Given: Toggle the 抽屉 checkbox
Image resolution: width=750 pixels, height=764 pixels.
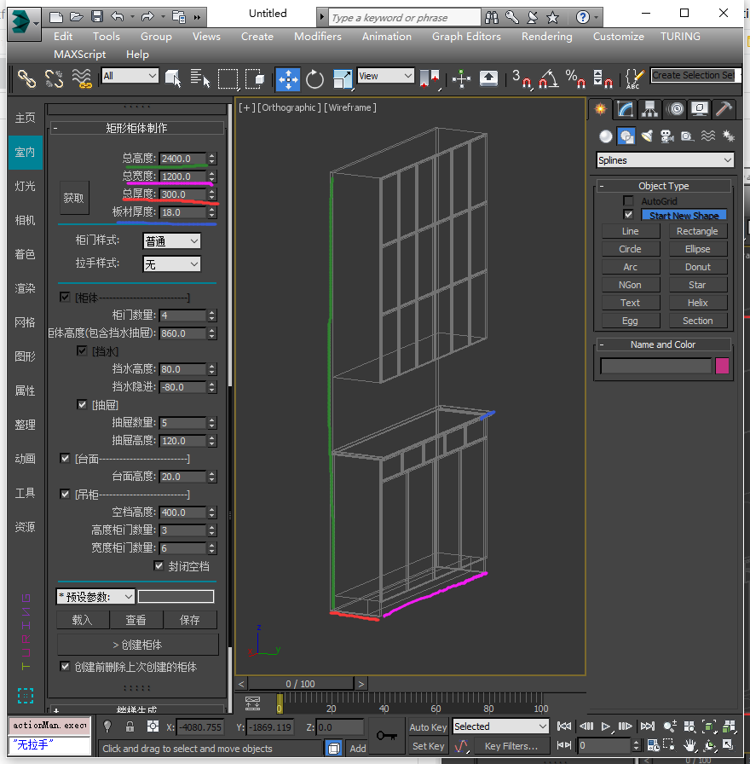Looking at the screenshot, I should (x=82, y=404).
